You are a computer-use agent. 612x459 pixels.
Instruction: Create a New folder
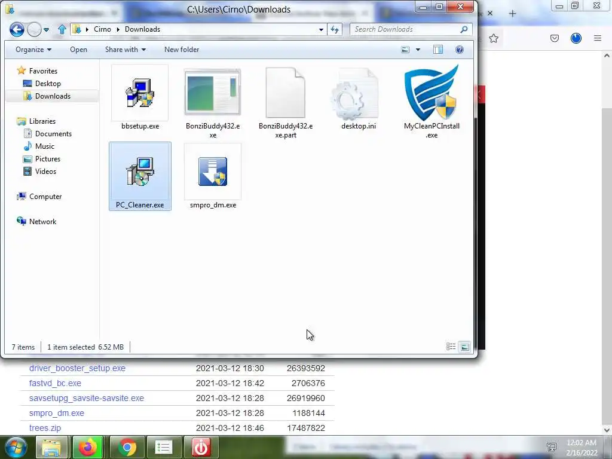click(182, 50)
